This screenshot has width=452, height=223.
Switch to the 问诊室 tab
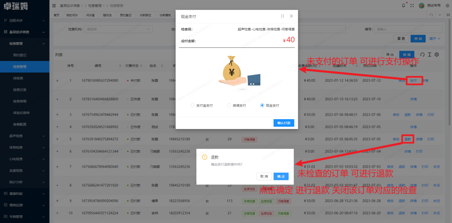click(x=90, y=15)
